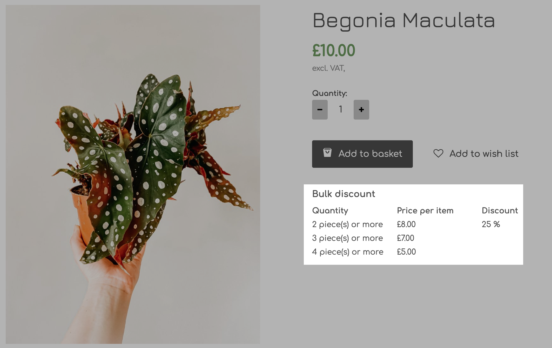This screenshot has width=552, height=348.
Task: Click the £8.00 price per item value
Action: point(406,224)
